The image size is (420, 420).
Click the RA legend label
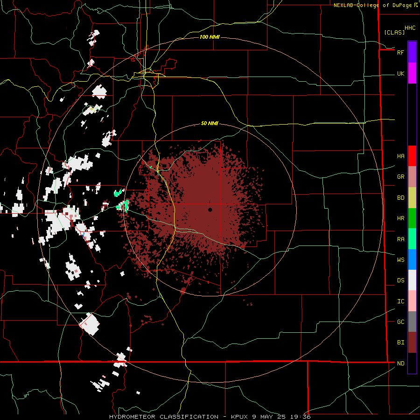click(400, 239)
